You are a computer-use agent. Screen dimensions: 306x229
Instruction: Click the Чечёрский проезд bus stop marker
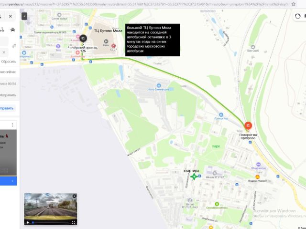pyautogui.click(x=83, y=38)
